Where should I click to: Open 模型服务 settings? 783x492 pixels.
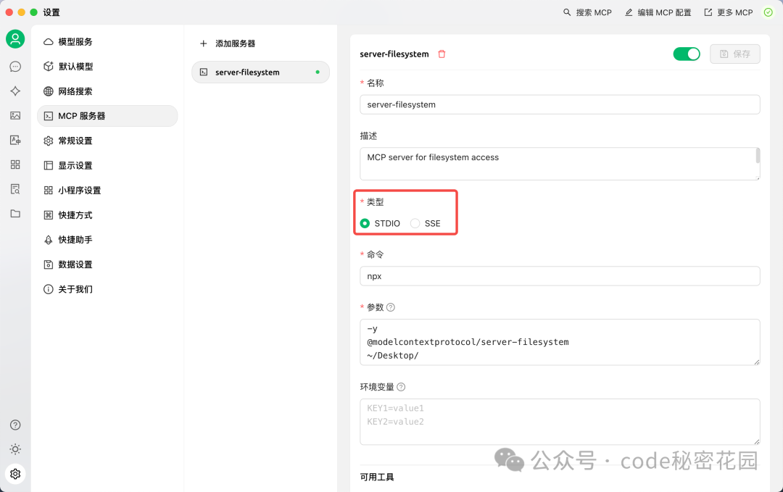pyautogui.click(x=107, y=41)
